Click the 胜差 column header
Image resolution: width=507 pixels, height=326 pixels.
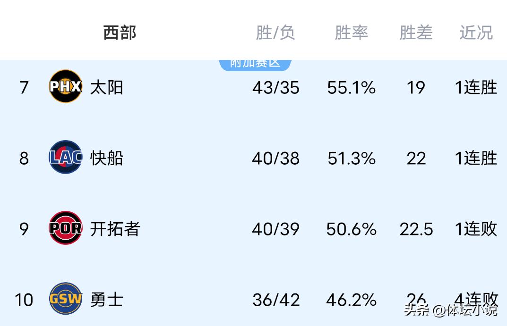pyautogui.click(x=416, y=33)
